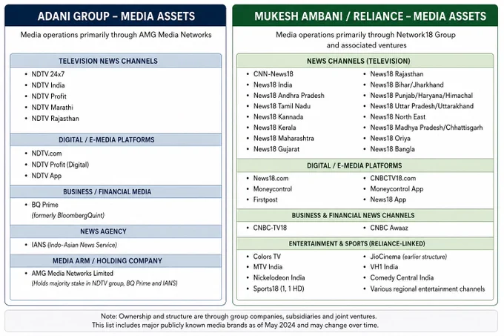
Task: Click the News18 Maharashtra entry
Action: pyautogui.click(x=283, y=138)
